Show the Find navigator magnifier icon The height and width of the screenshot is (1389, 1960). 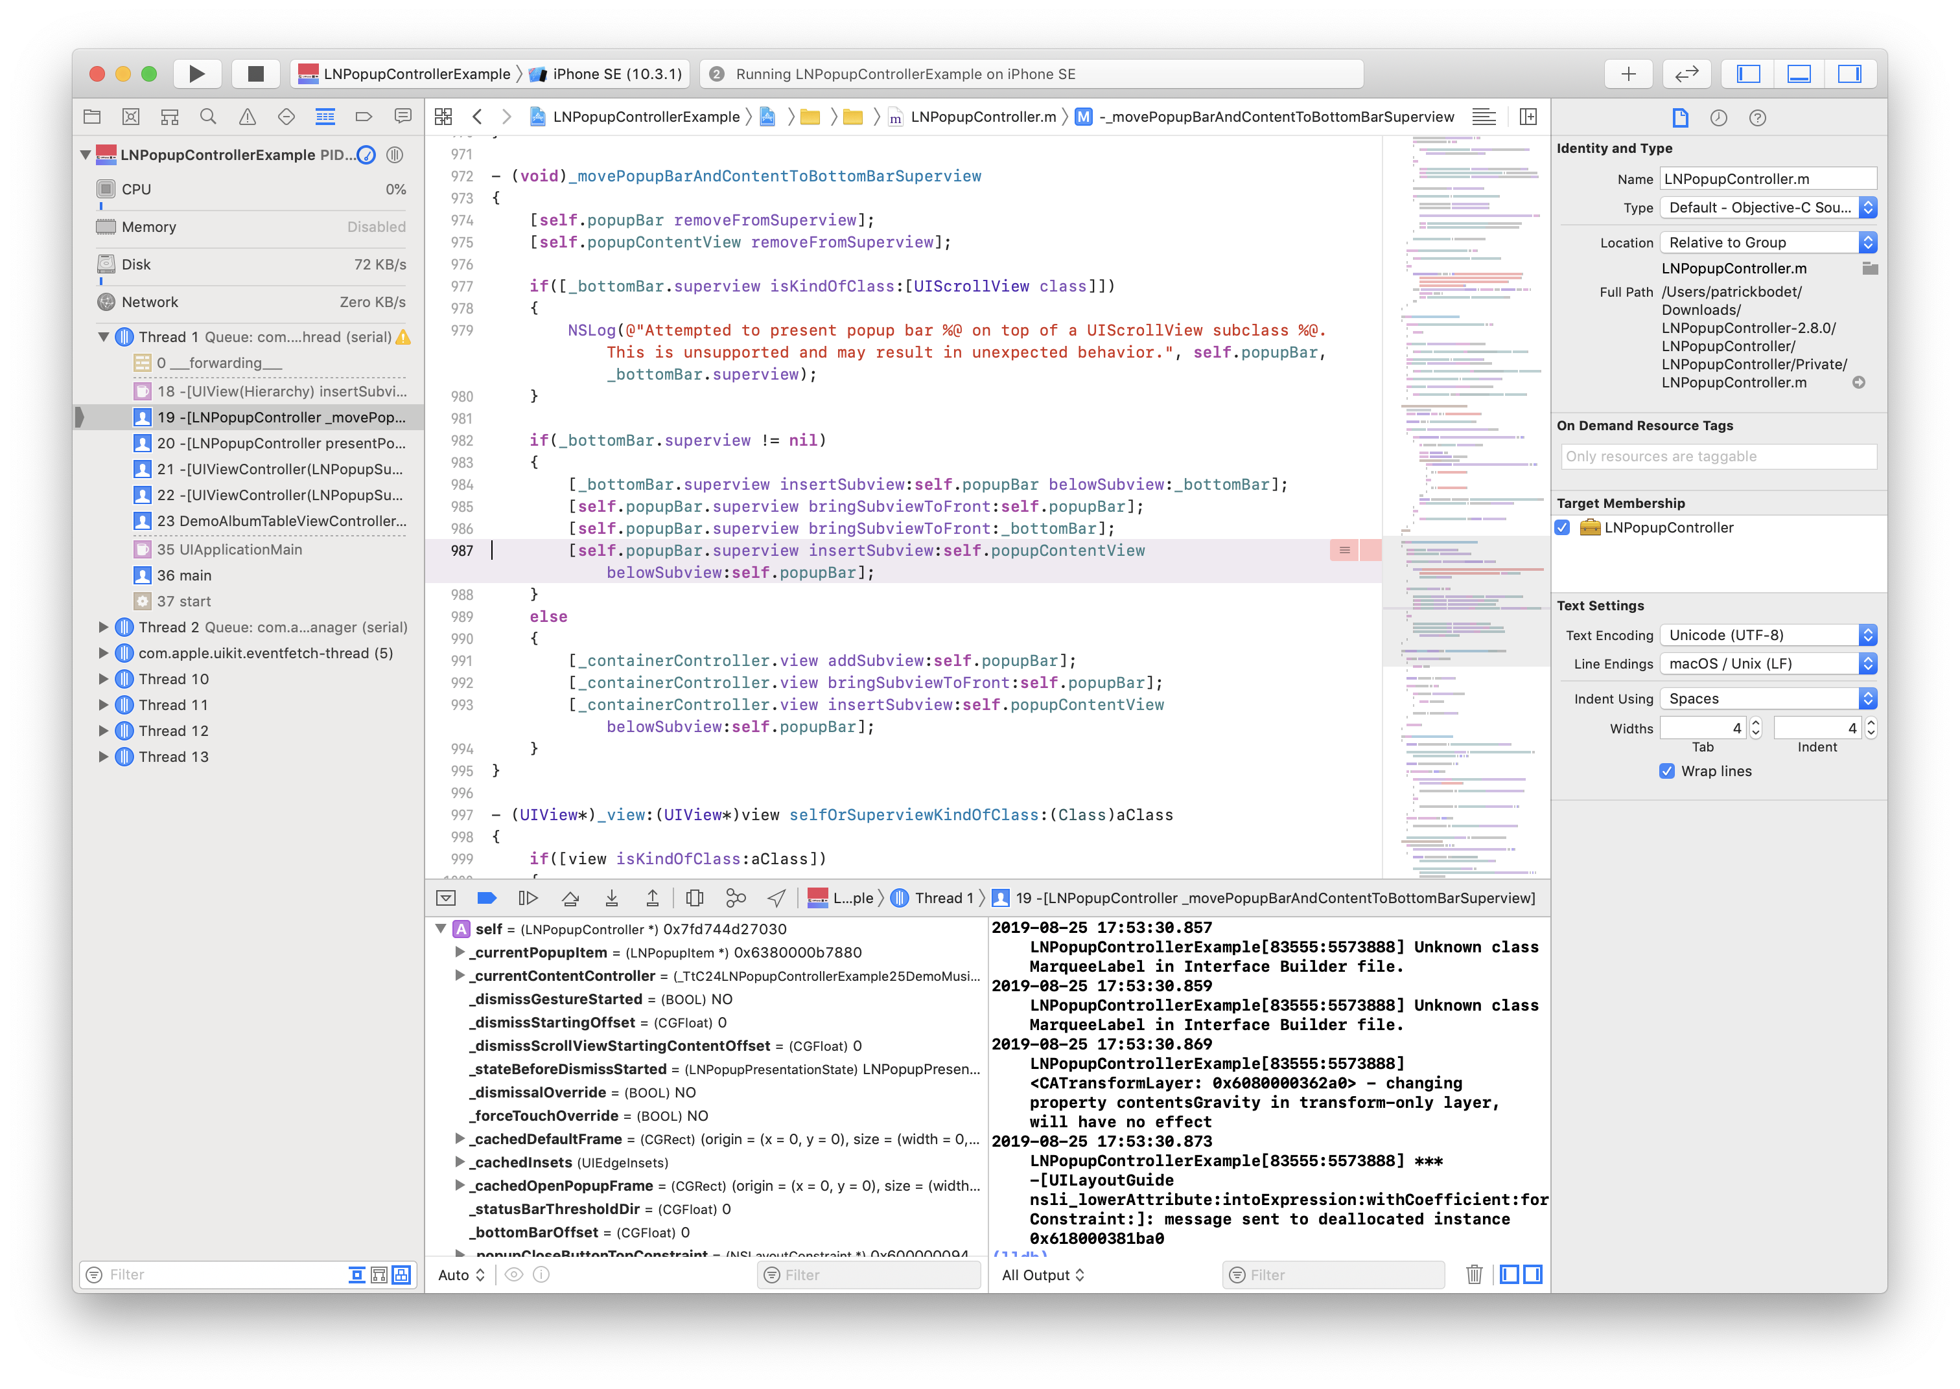tap(208, 117)
